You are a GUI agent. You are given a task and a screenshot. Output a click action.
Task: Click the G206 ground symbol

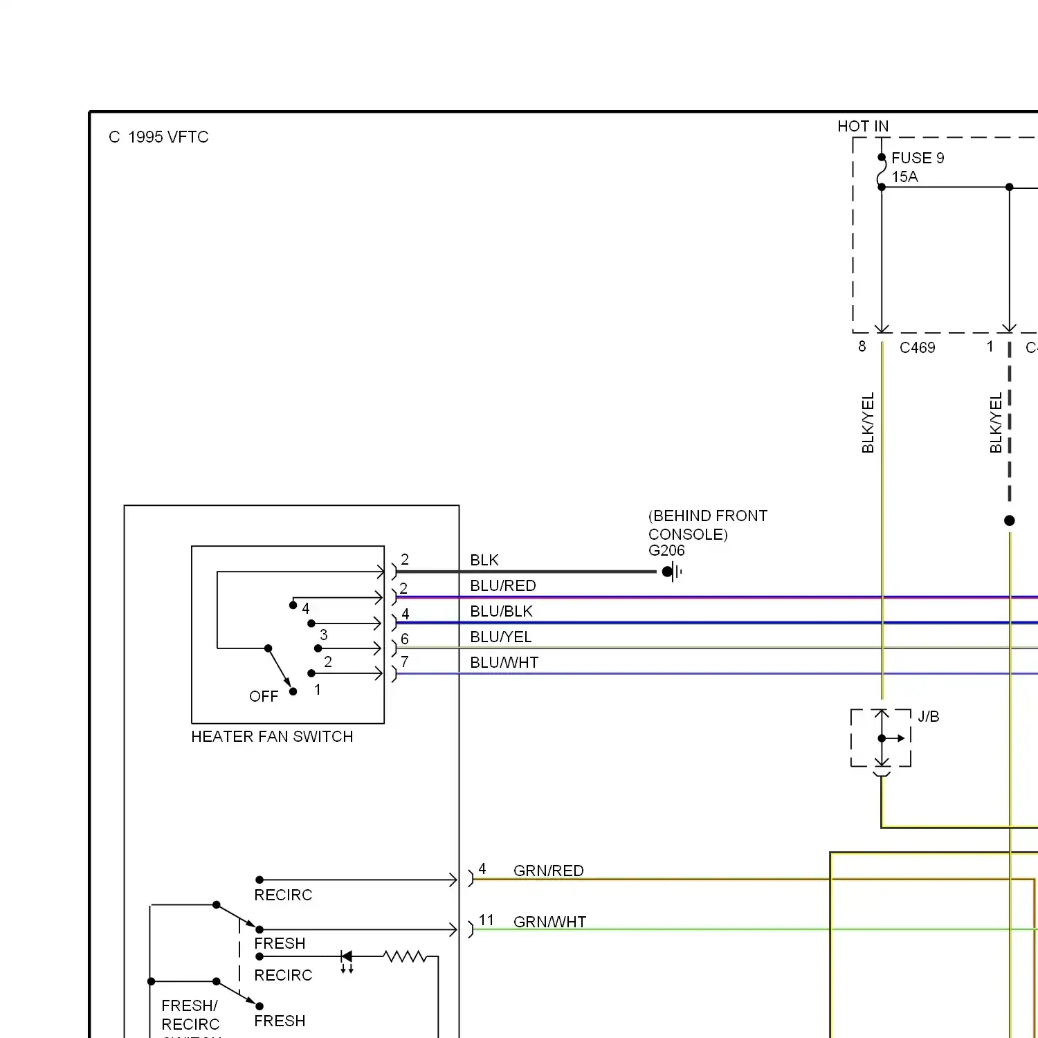tap(672, 572)
